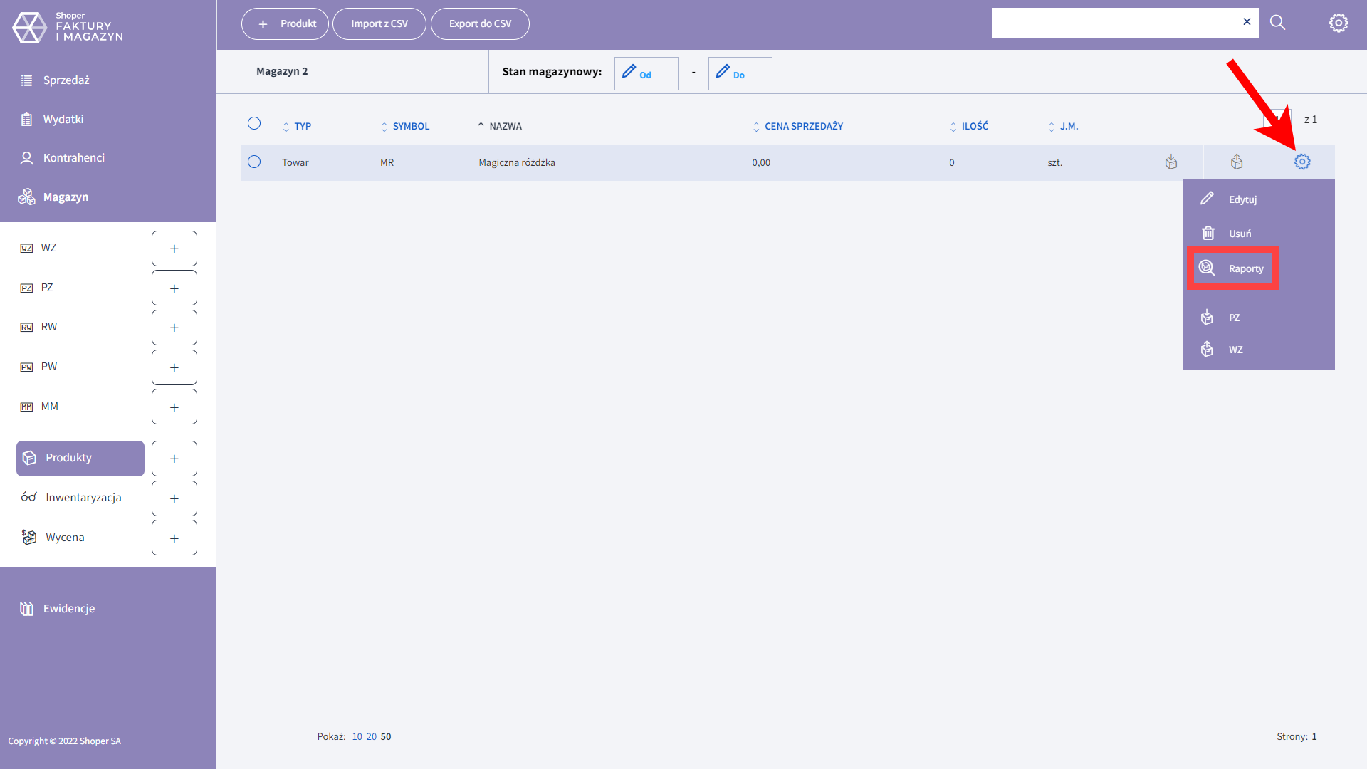
Task: Sort table by Ilość column
Action: (974, 126)
